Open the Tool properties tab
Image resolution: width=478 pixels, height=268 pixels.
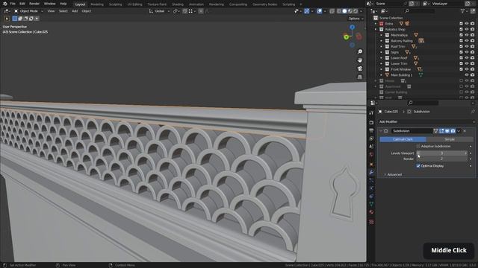[371, 112]
